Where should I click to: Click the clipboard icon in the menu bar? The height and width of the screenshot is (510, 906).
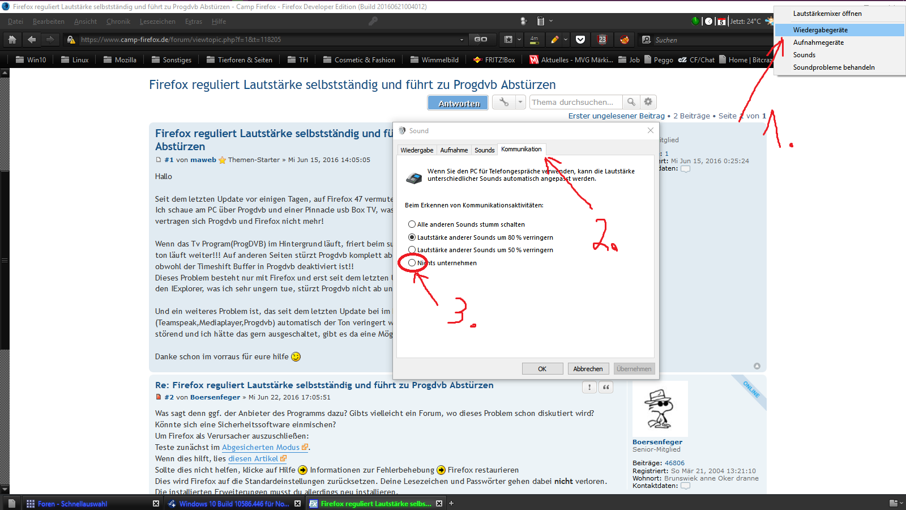click(x=541, y=22)
